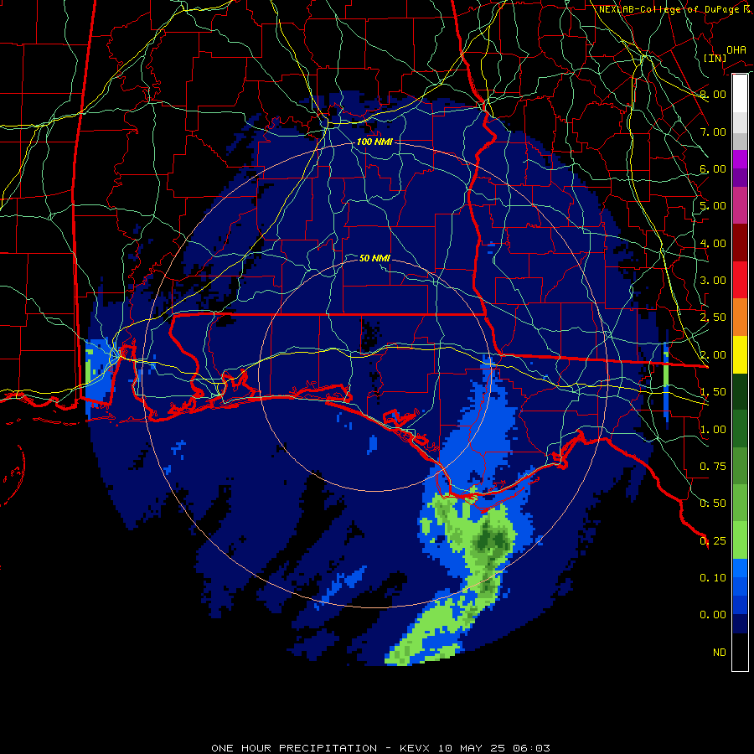Click the 0.75 legend value
This screenshot has height=754, width=754.
click(713, 467)
